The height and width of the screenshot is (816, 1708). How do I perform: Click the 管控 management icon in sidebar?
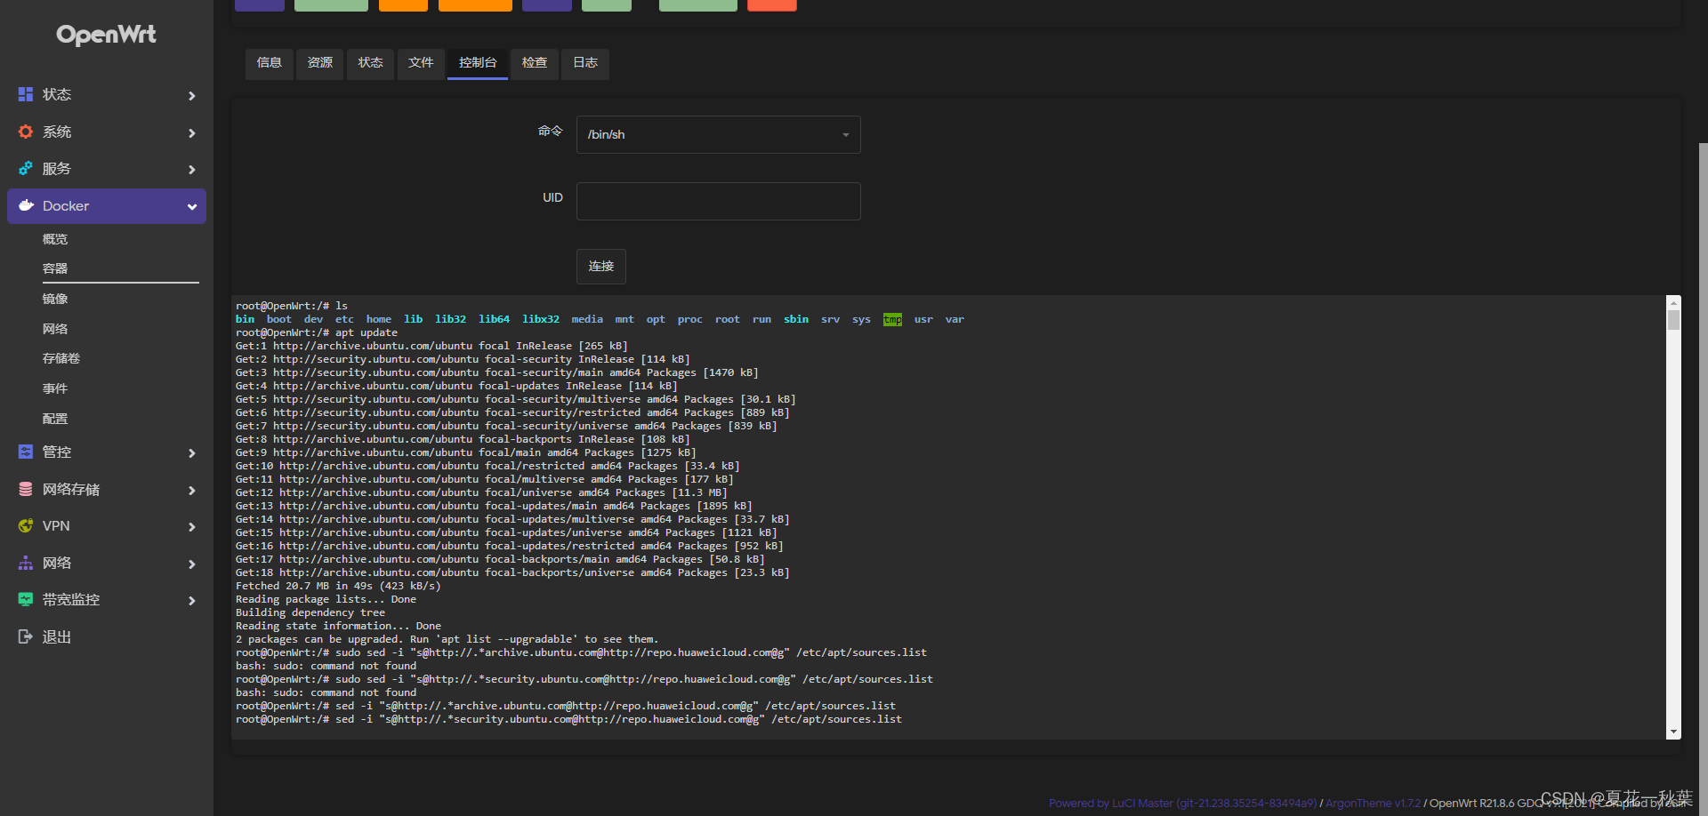(25, 452)
